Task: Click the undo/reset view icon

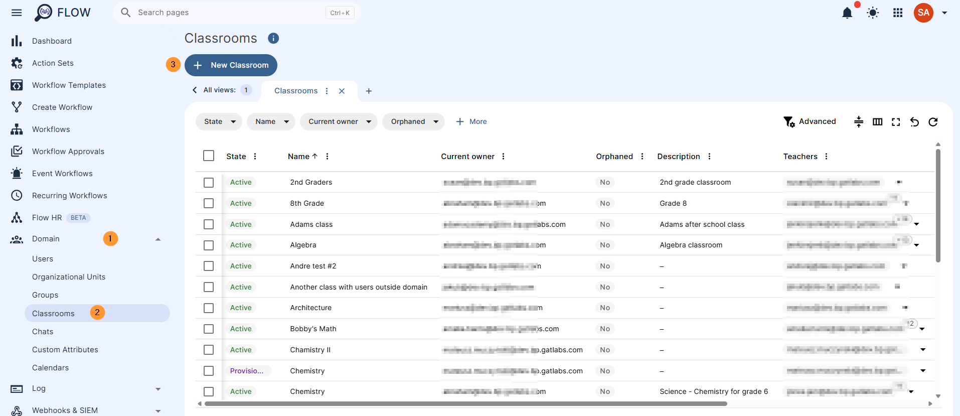Action: pyautogui.click(x=914, y=122)
